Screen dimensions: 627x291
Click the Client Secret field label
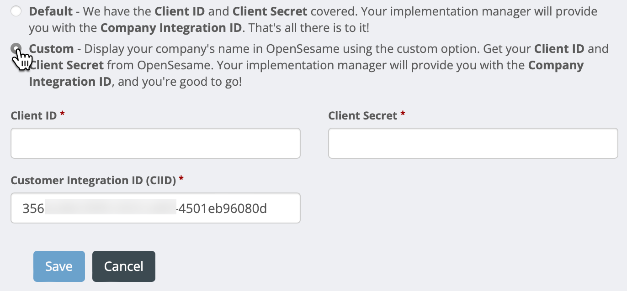[362, 116]
